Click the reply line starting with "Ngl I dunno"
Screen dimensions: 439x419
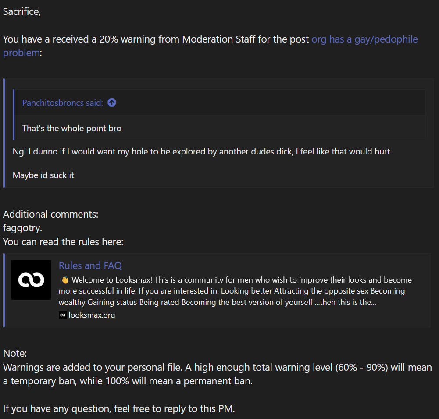click(x=201, y=151)
